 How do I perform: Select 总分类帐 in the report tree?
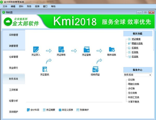[x=133, y=93]
